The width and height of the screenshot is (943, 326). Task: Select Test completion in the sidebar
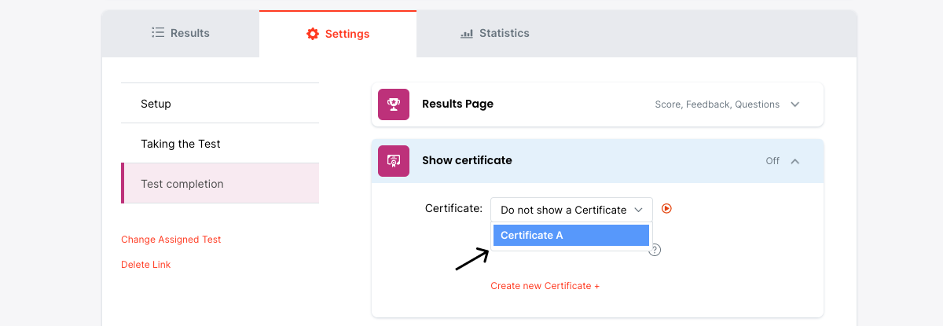pos(182,184)
